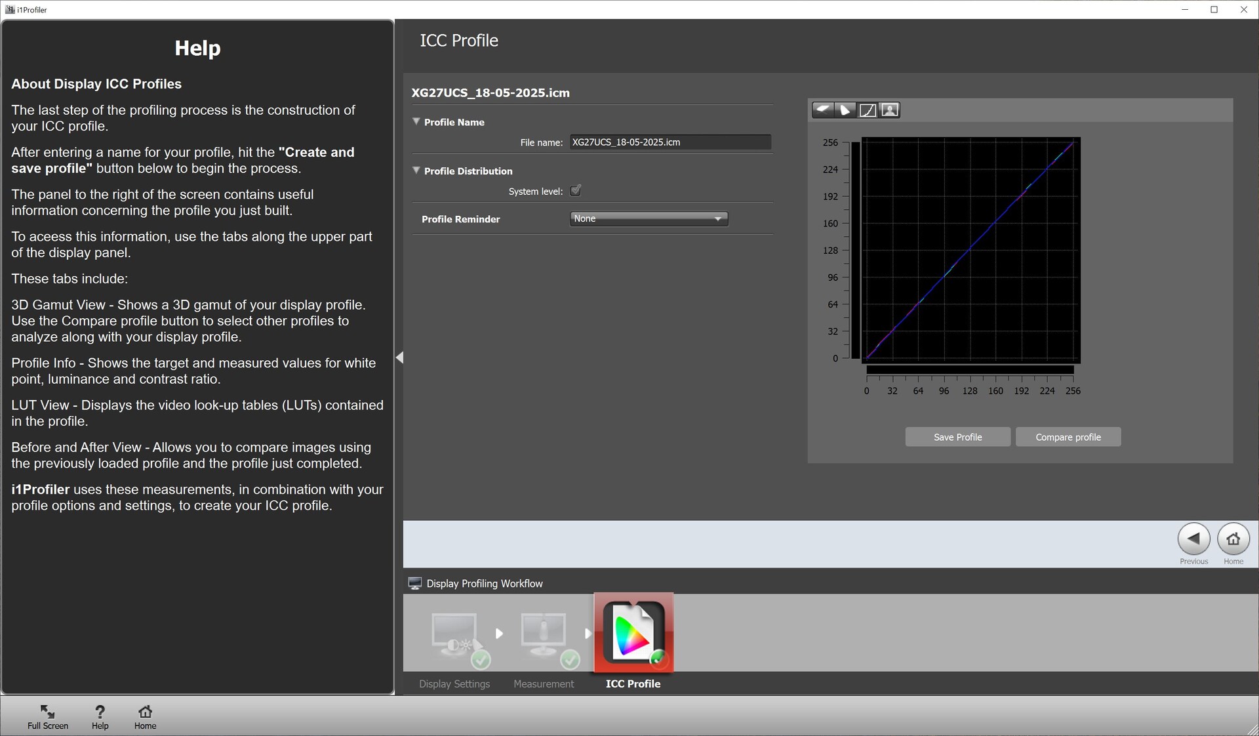Image resolution: width=1259 pixels, height=736 pixels.
Task: Open the Before and After View icon
Action: [x=890, y=110]
